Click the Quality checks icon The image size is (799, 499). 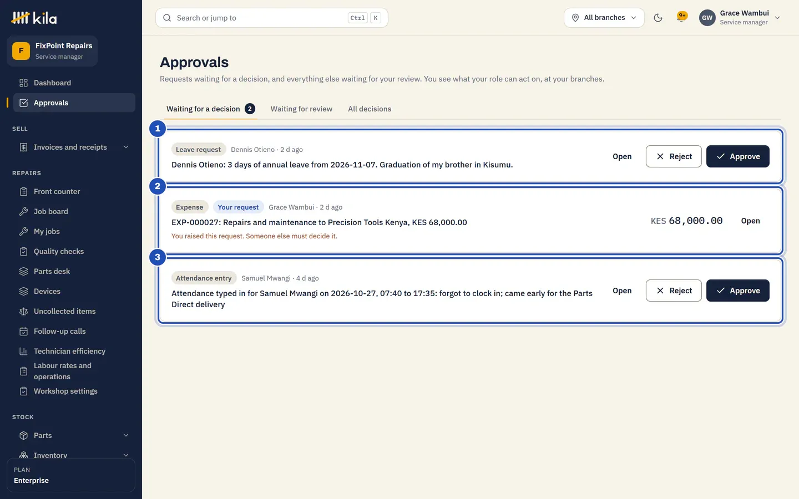[23, 251]
